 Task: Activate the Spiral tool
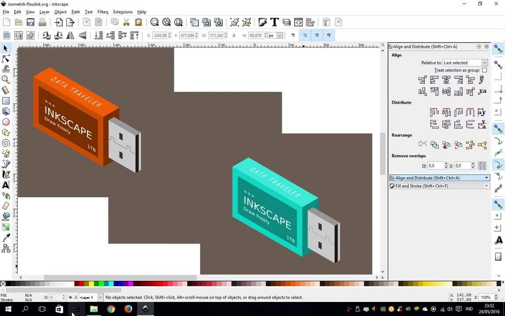pos(6,143)
